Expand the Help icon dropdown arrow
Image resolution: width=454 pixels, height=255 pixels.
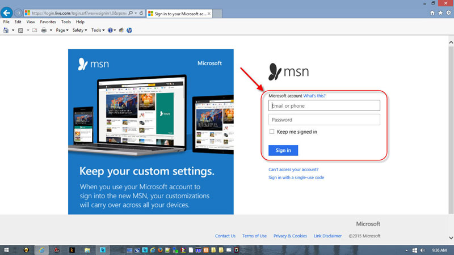tap(115, 30)
